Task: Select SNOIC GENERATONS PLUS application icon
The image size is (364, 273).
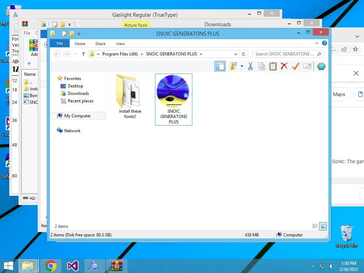Action: 173,100
